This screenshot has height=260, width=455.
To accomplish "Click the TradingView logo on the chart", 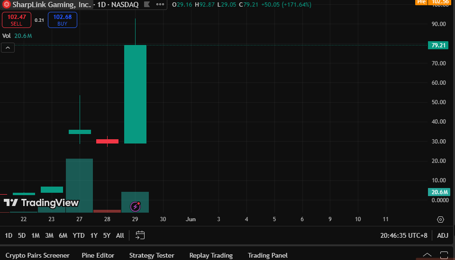I will tap(41, 203).
